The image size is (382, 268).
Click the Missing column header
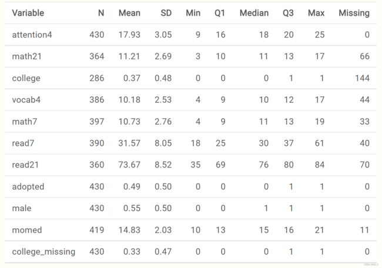[x=354, y=13]
